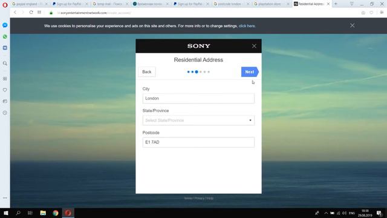Open Easy Setup icon in address bar

[x=382, y=13]
